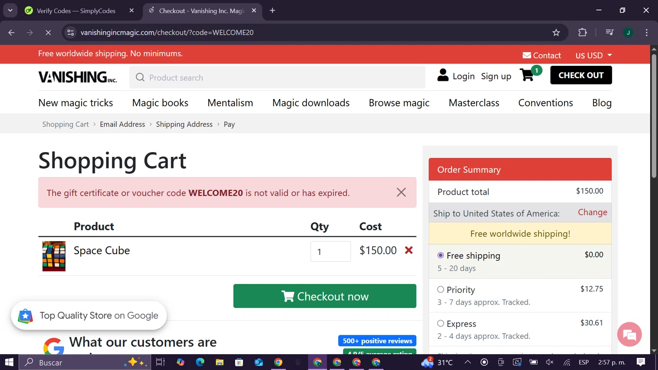The width and height of the screenshot is (658, 370).
Task: Click the clock showing 2:57 p. m.
Action: point(612,362)
